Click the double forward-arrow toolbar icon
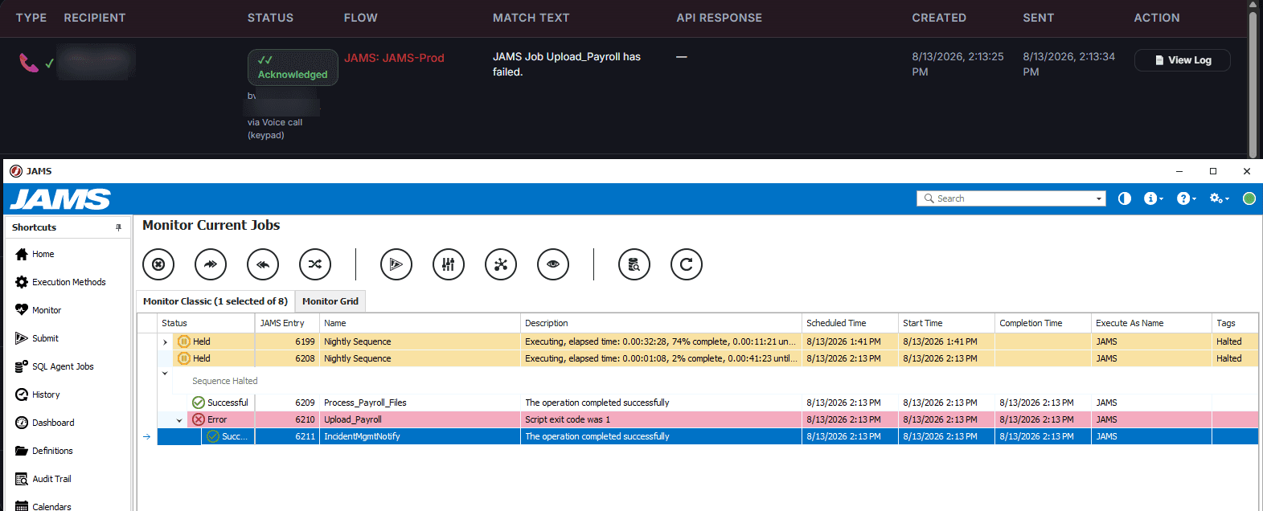 tap(211, 264)
